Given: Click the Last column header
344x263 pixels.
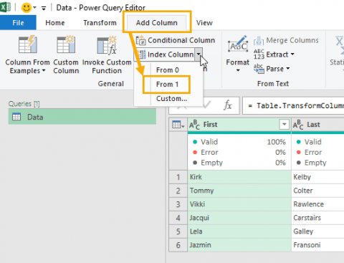Looking at the screenshot, I should (317, 125).
